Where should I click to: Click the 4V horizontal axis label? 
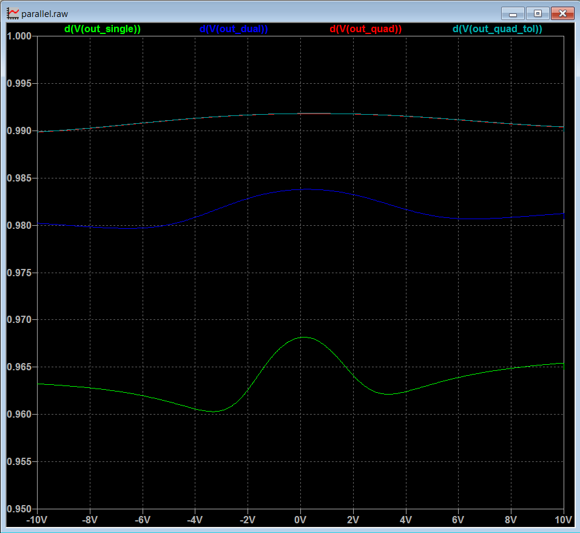tap(406, 520)
